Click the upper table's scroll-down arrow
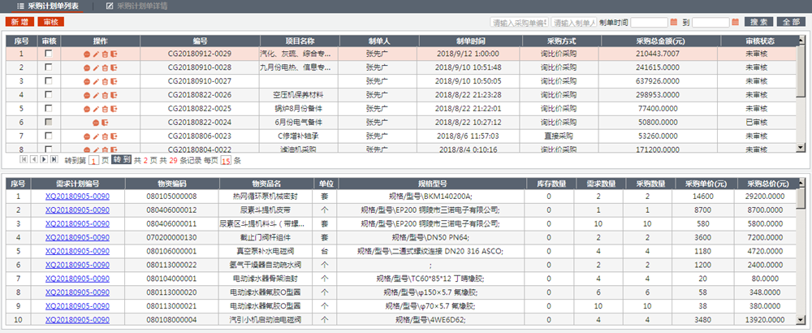Image resolution: width=812 pixels, height=333 pixels. pos(801,147)
